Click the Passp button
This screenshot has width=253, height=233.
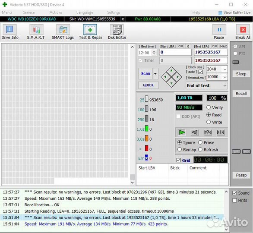(x=241, y=175)
